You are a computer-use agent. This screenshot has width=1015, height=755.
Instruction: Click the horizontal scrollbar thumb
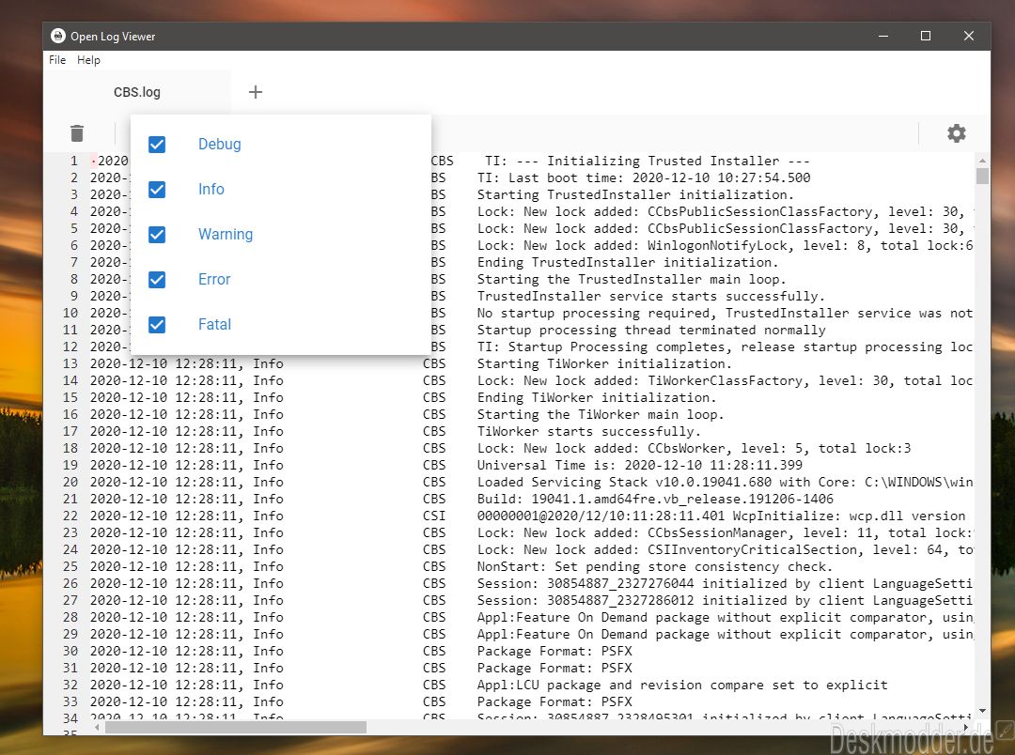236,727
